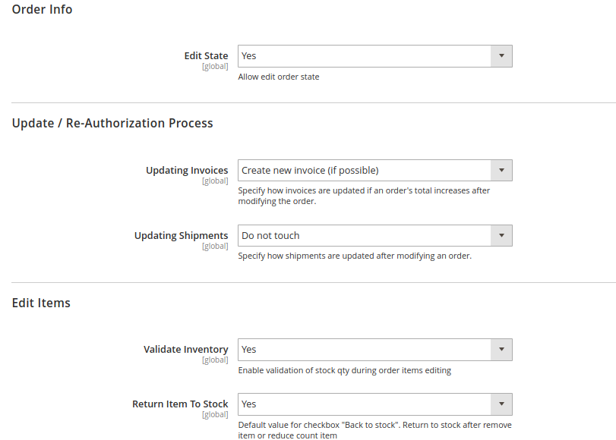Click the Updating Invoices field label

pyautogui.click(x=187, y=171)
